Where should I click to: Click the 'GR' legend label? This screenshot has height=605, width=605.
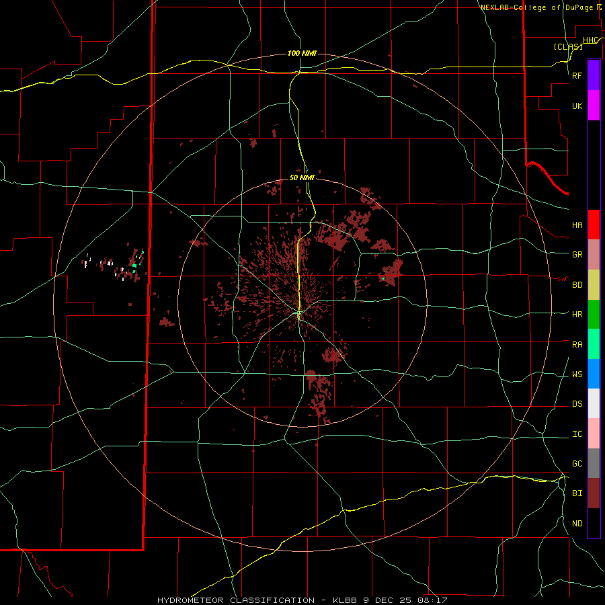577,255
